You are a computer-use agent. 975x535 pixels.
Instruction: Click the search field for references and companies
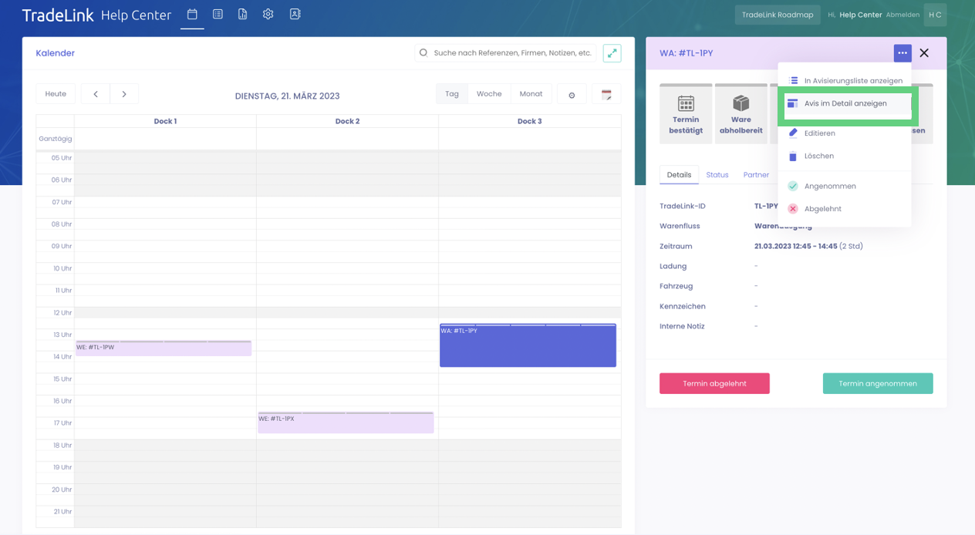[x=512, y=53]
